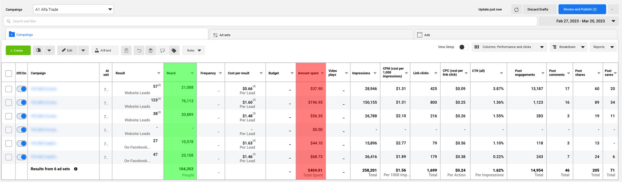Delete selection with the trash icon
Screen dimensions: 622x182
click(x=151, y=51)
